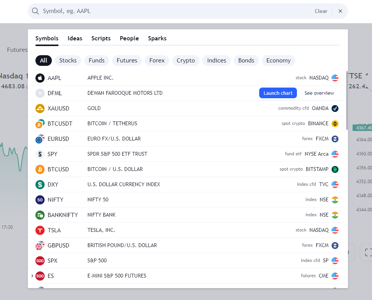Screen dimensions: 372x300
Task: Click the NIFTY 50 badge icon
Action: click(x=40, y=200)
